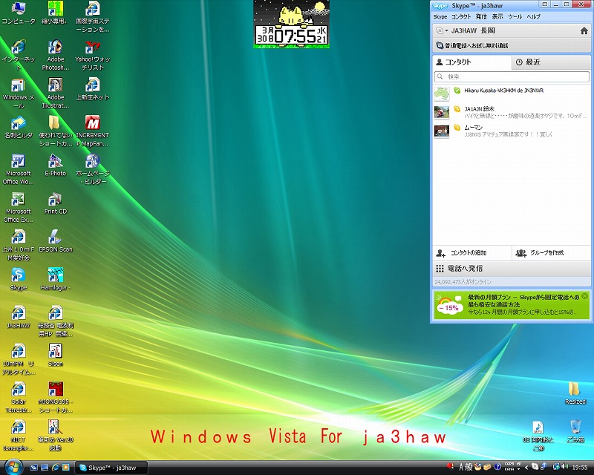Click the IME help icon in language bar

click(x=497, y=468)
